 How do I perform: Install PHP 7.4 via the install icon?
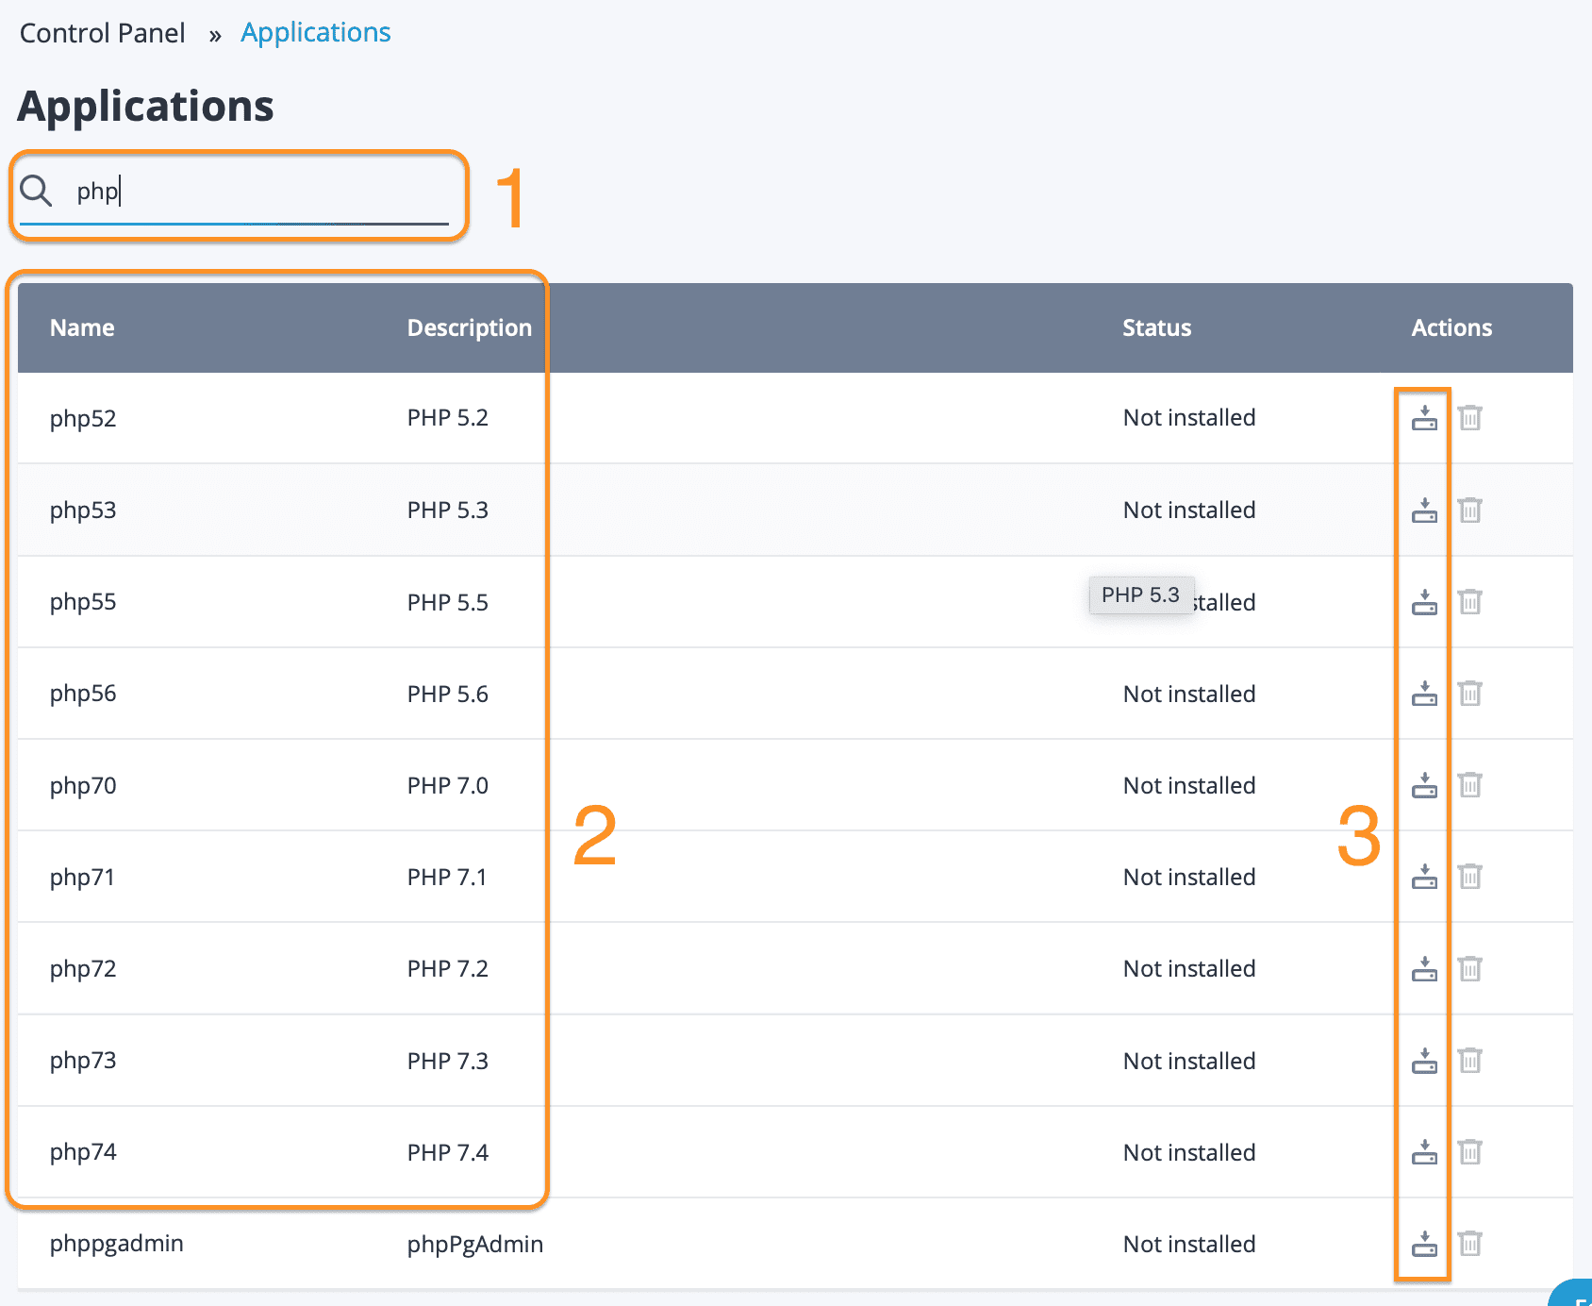tap(1424, 1152)
